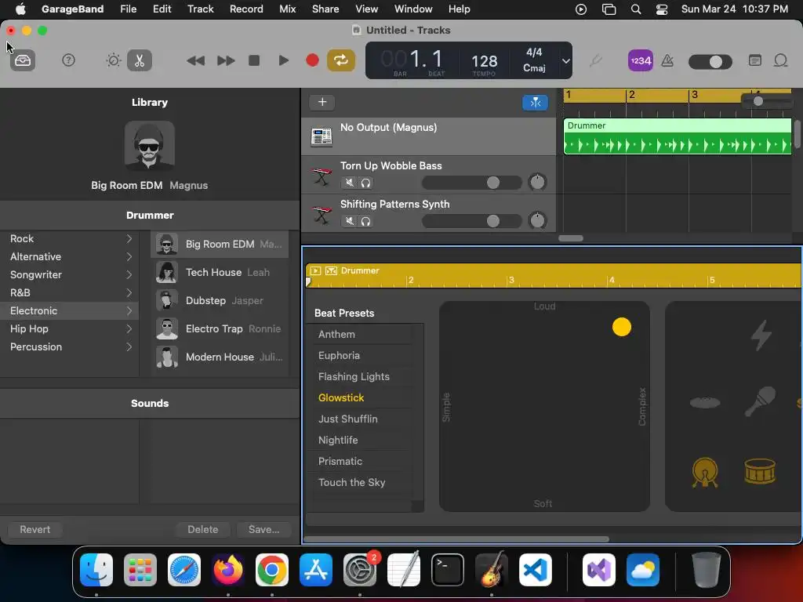803x602 pixels.
Task: Select Modern House drummer
Action: 220,357
